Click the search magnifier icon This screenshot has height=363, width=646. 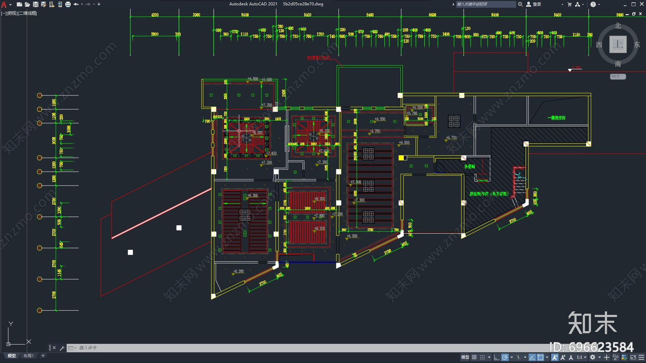coord(520,4)
